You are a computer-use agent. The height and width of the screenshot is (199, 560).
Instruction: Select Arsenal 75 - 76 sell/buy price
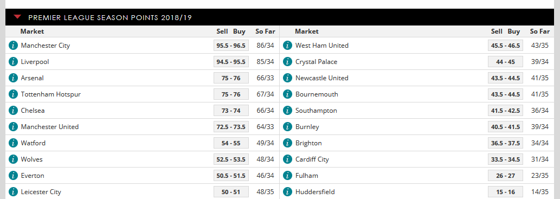pos(231,78)
